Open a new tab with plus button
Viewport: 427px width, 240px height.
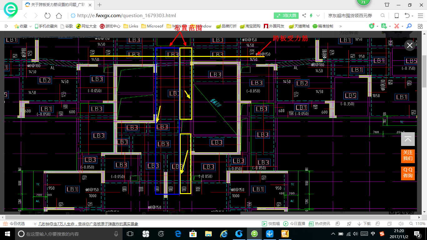(100, 5)
